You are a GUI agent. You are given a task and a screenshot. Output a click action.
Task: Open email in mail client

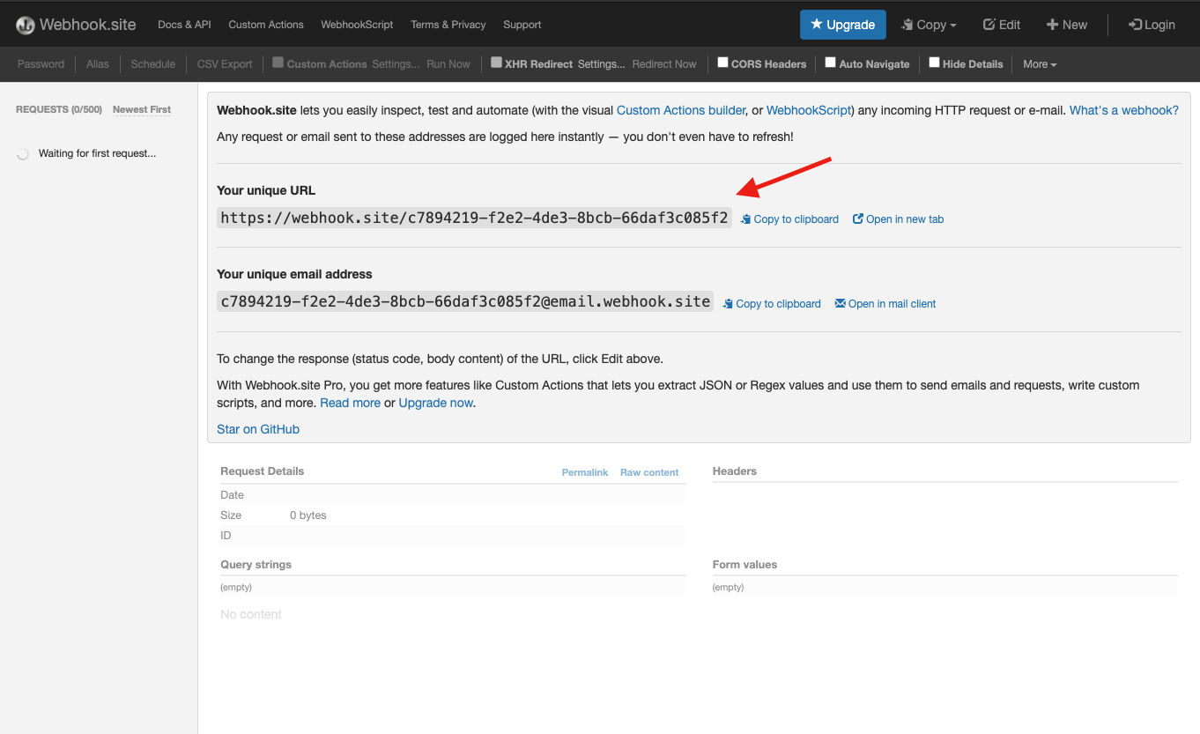pos(885,304)
